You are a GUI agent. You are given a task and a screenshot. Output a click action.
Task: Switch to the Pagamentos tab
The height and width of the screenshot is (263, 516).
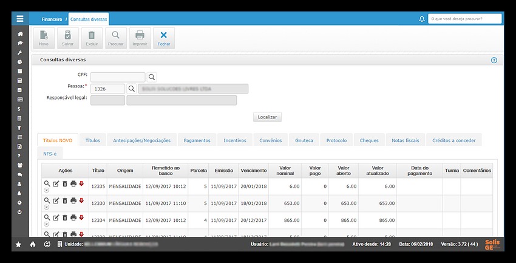(197, 140)
